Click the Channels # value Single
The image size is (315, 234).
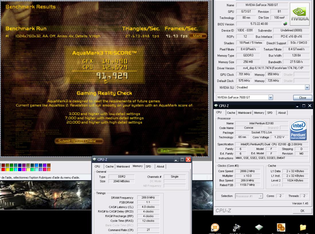coord(175,177)
